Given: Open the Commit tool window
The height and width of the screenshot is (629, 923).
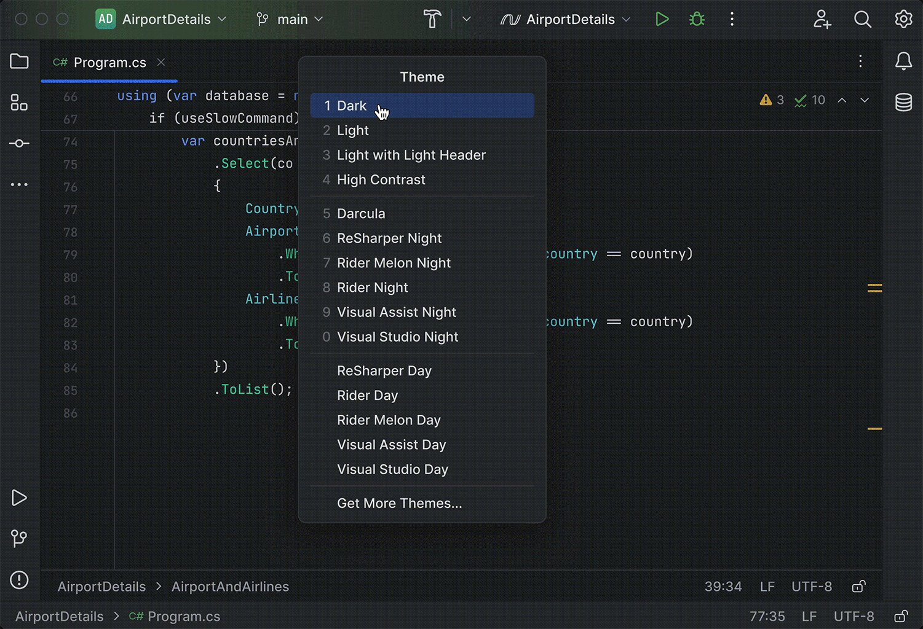Looking at the screenshot, I should 19,143.
